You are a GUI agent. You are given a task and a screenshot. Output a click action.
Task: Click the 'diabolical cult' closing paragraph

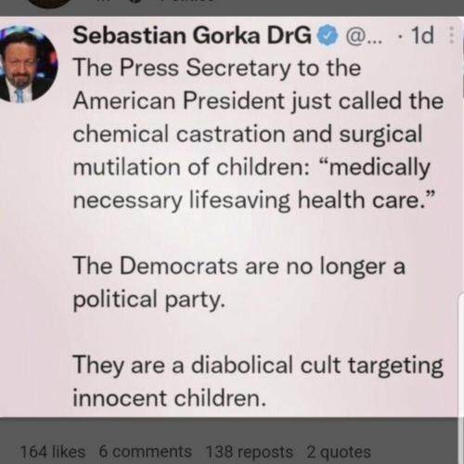[x=258, y=381]
